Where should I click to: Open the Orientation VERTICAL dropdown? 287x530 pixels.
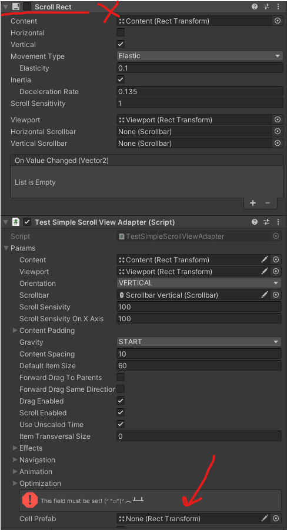click(x=199, y=283)
